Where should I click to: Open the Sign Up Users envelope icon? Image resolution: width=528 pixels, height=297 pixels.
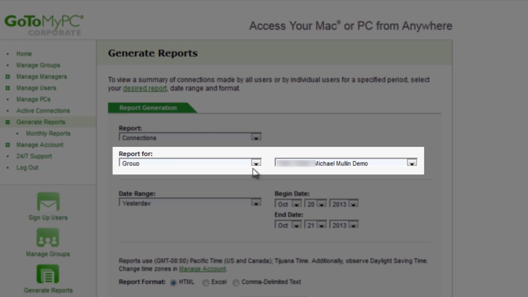pyautogui.click(x=48, y=203)
